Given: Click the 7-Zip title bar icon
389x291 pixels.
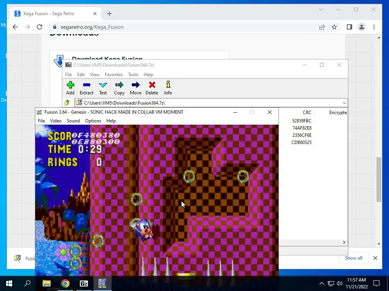Looking at the screenshot, I should pos(68,65).
